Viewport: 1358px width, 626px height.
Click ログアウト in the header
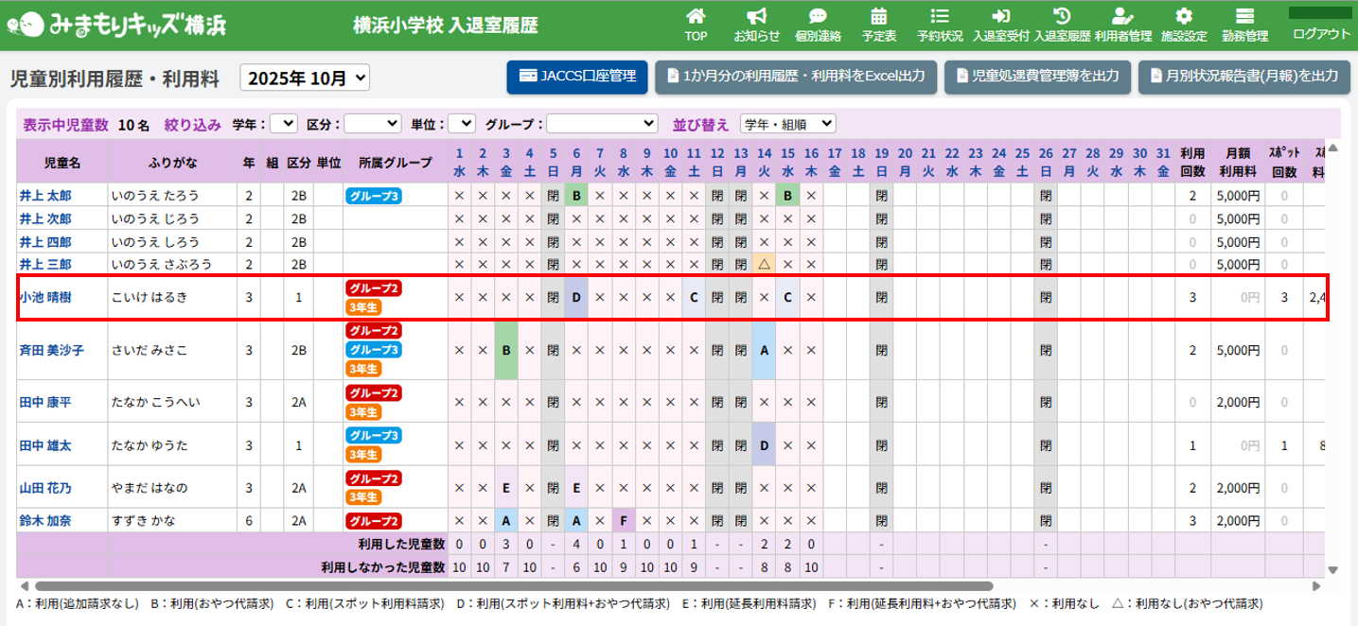pyautogui.click(x=1321, y=34)
